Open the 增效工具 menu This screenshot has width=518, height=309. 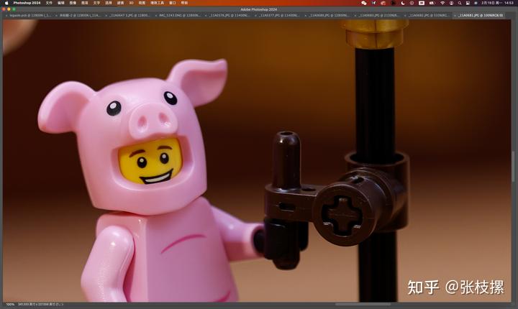tap(158, 3)
